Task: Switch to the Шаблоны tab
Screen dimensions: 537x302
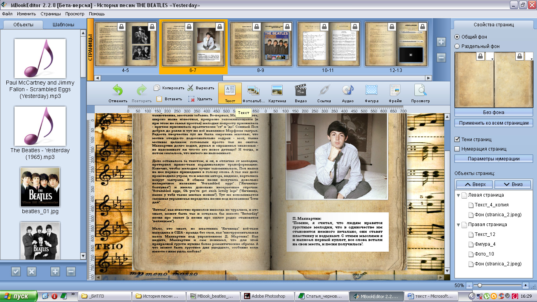Action: (x=63, y=24)
